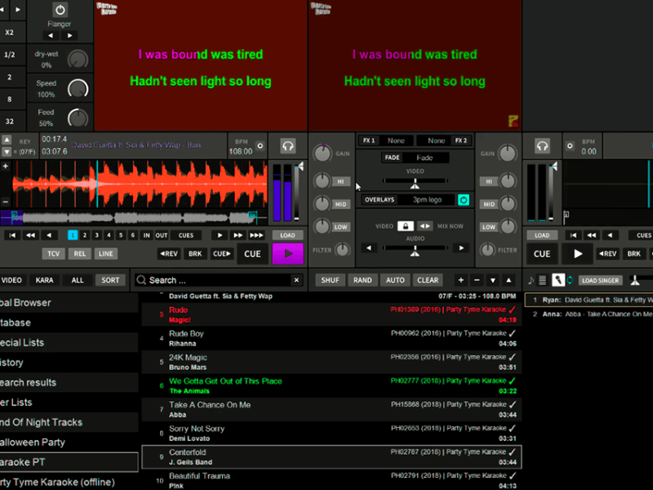This screenshot has width=653, height=490.
Task: Lower the key with the down arrow
Action: tap(7, 152)
